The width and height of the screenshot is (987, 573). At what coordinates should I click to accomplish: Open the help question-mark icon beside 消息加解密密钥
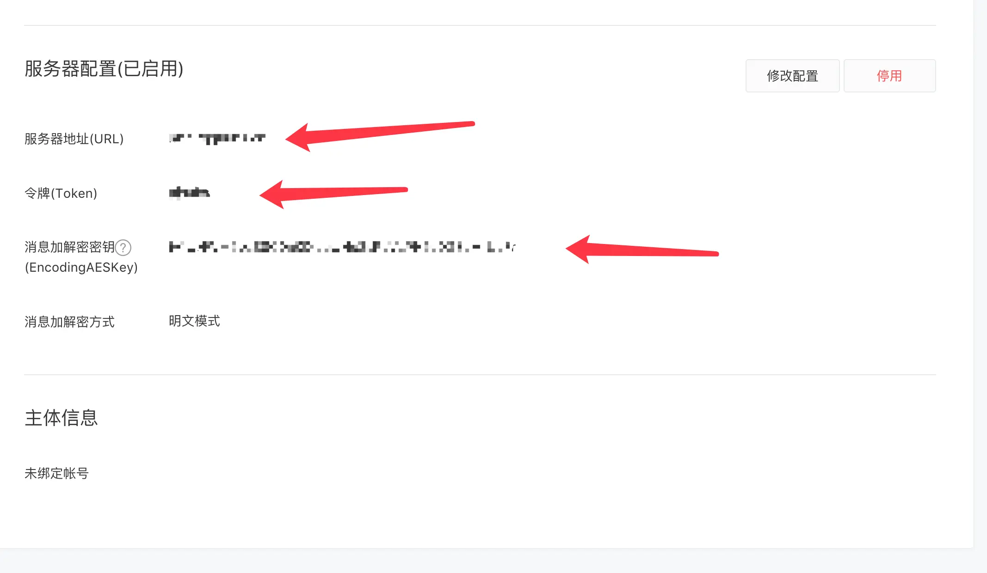(x=123, y=248)
